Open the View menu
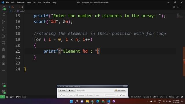This screenshot has height=104, width=185. 29,2
